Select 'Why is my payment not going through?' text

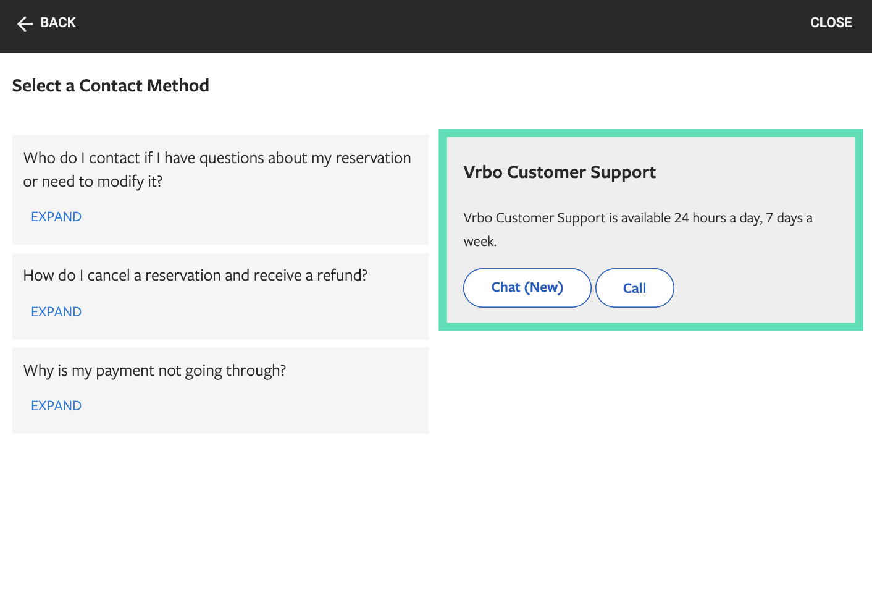(154, 371)
